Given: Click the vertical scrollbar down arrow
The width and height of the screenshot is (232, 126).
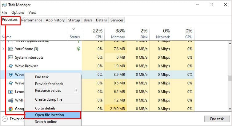Looking at the screenshot, I should click(x=230, y=109).
